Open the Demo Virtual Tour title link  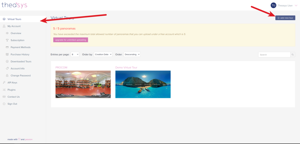[x=126, y=67]
